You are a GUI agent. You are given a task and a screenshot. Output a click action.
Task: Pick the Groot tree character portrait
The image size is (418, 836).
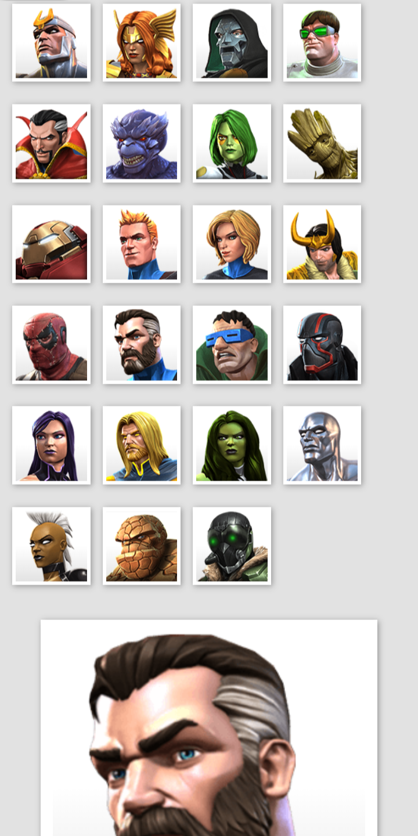point(322,143)
